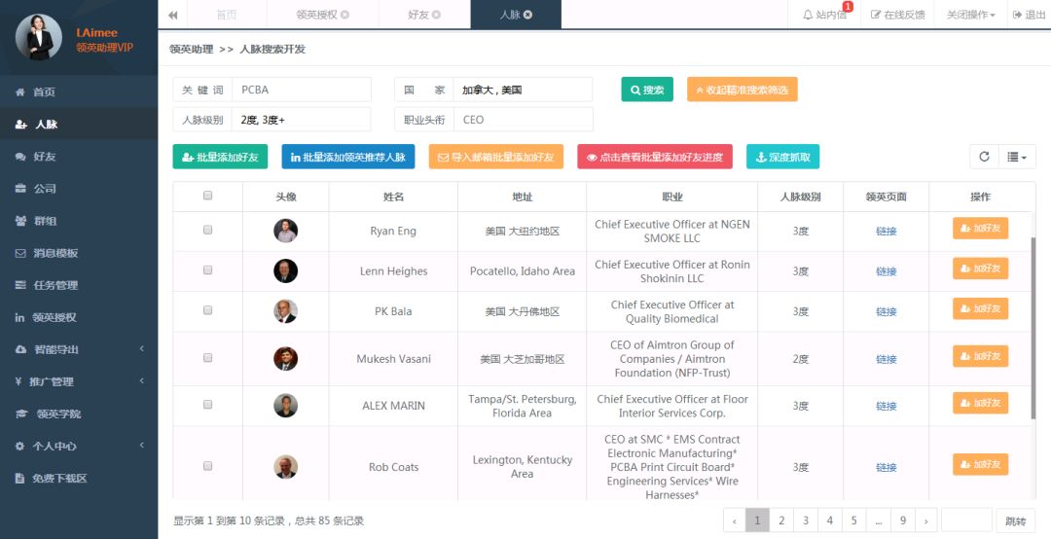Check the box for PK Bala

[x=208, y=310]
